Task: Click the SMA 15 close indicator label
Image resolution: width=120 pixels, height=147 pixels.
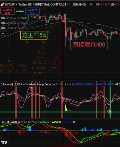Action: coord(8,28)
